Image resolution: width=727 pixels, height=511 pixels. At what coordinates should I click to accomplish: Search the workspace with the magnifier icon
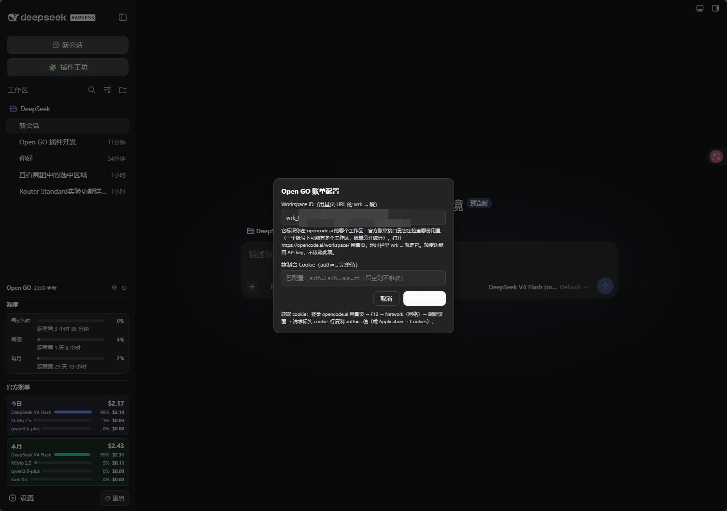pyautogui.click(x=92, y=90)
